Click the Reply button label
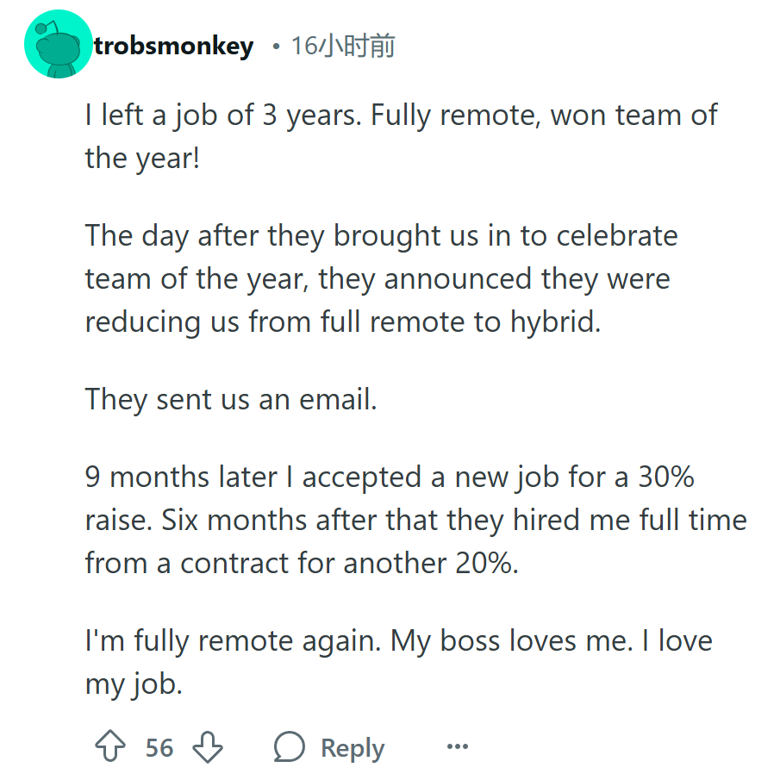 click(353, 747)
